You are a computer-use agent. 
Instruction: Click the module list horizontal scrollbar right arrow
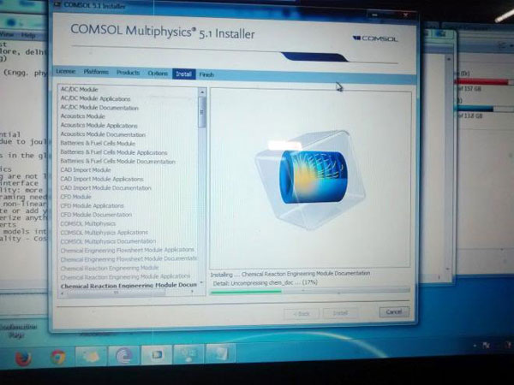pos(192,291)
